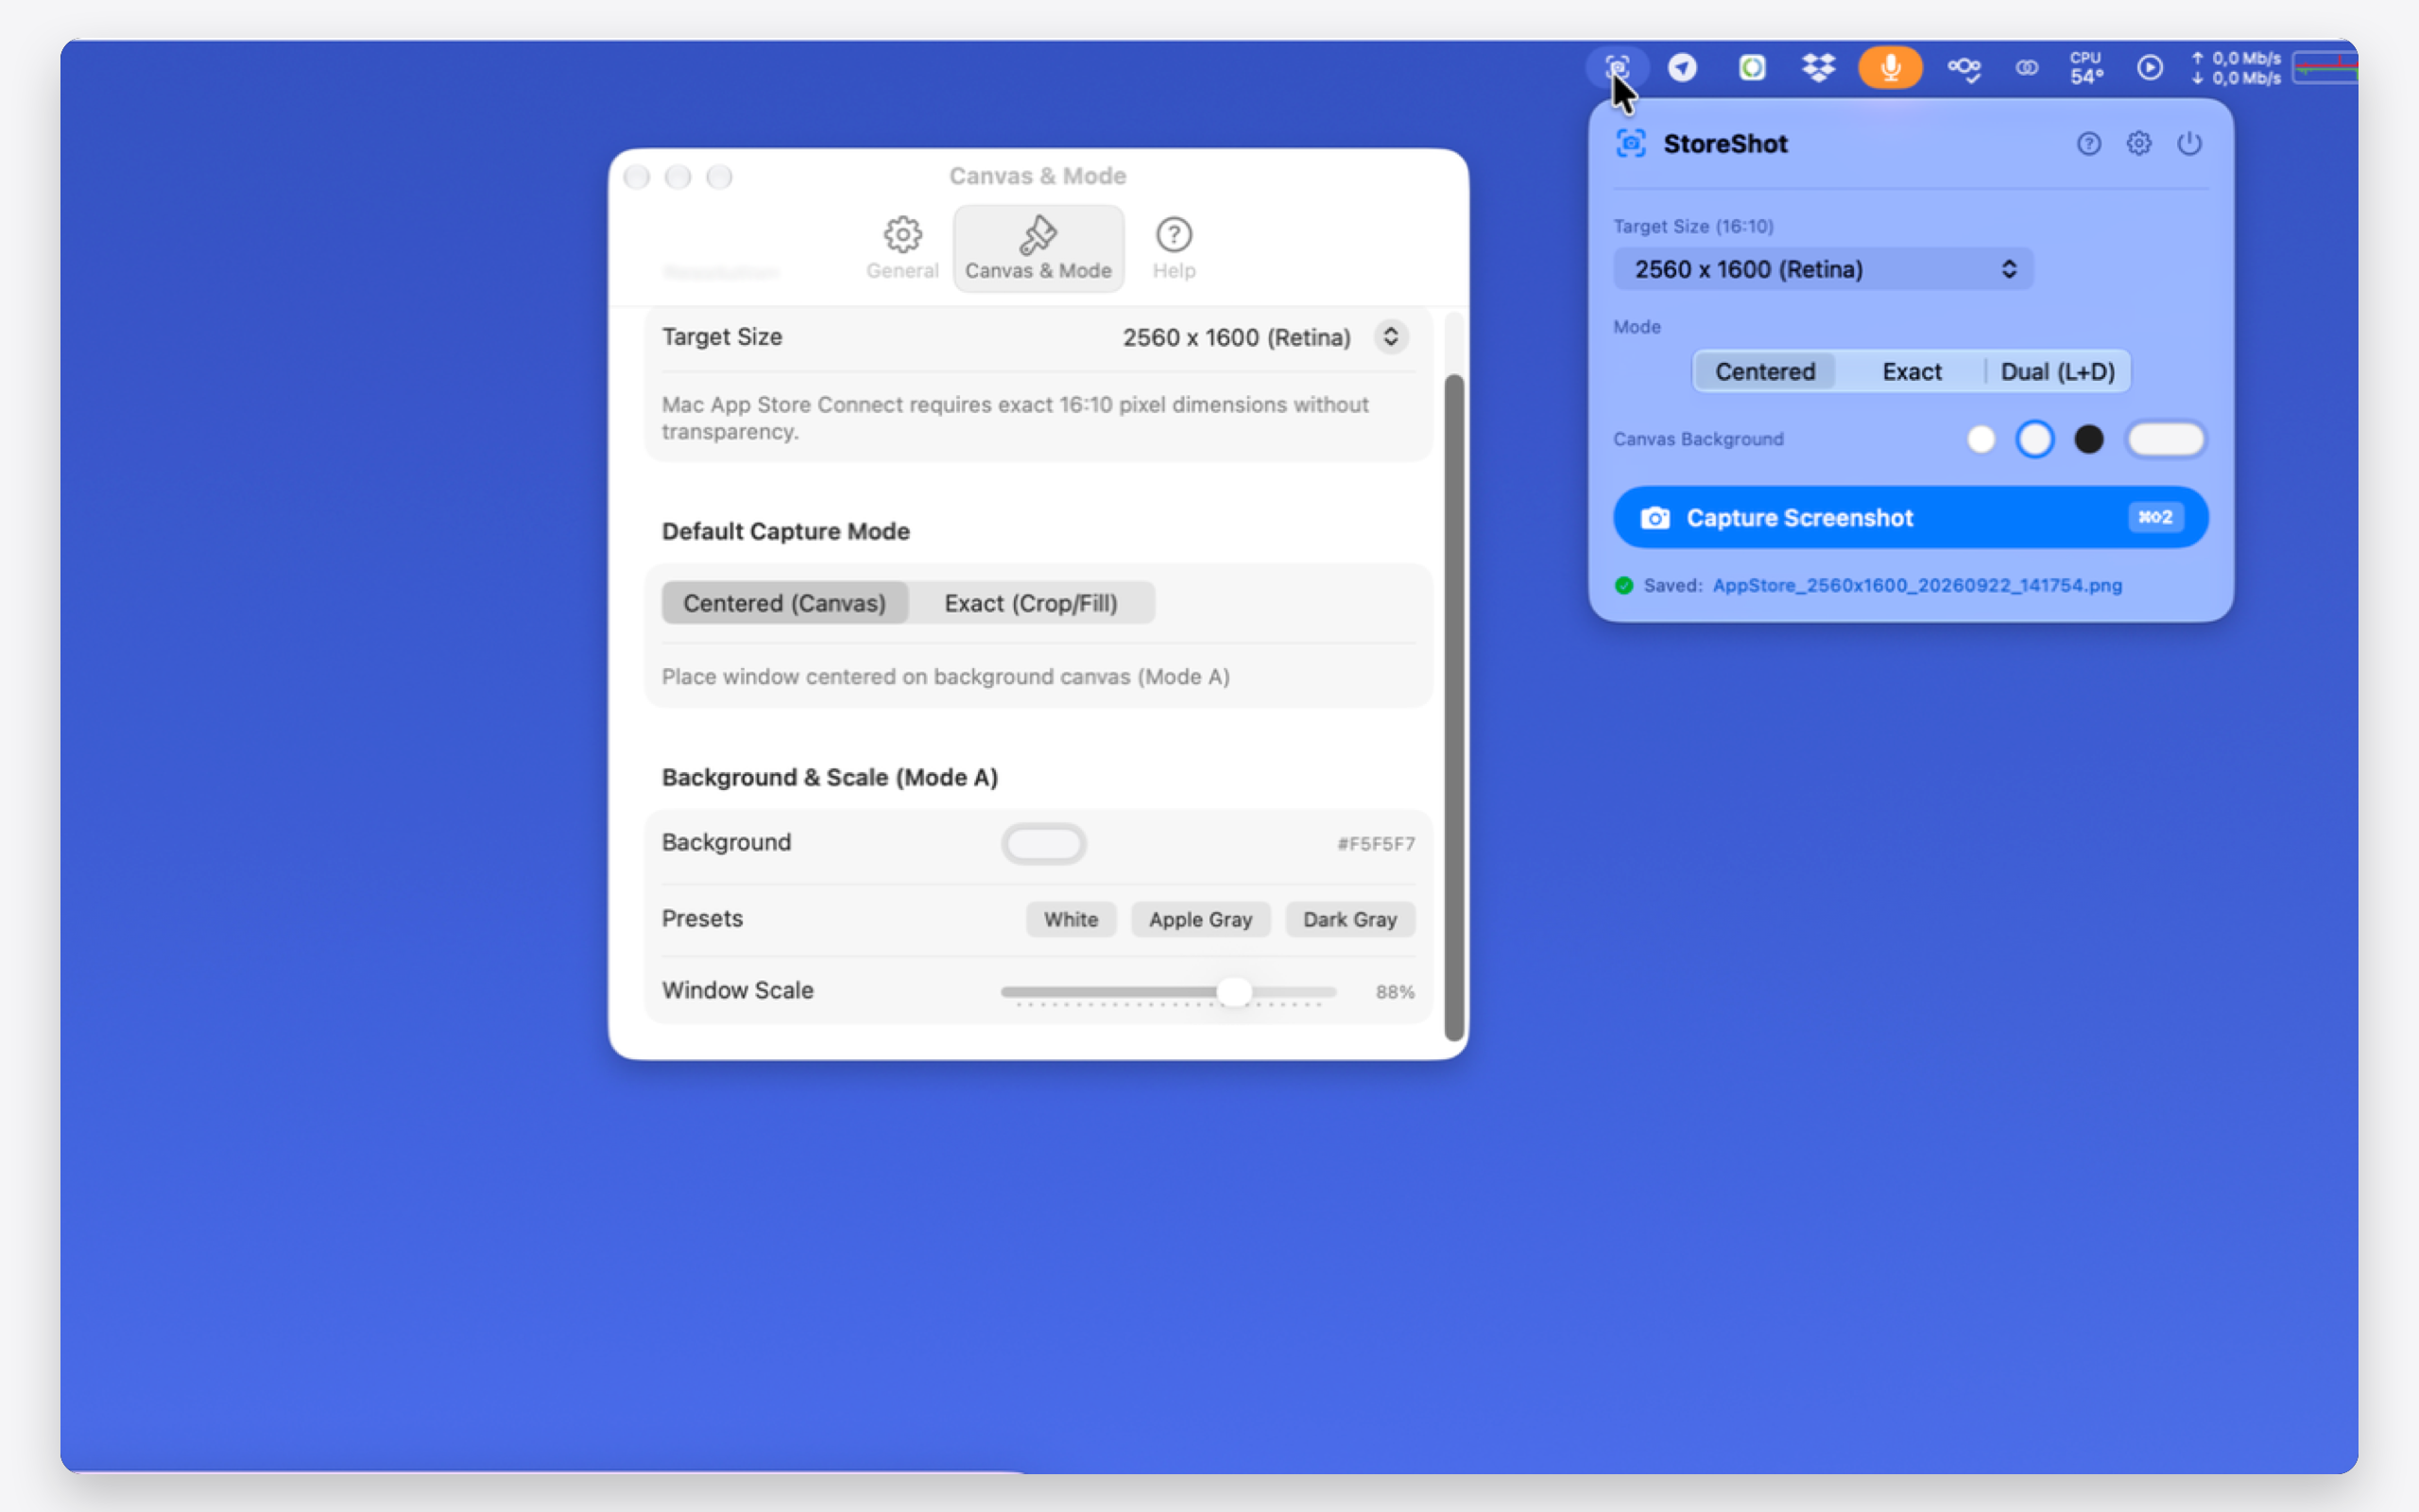Viewport: 2419px width, 1512px height.
Task: Click the CPU temperature menu bar item
Action: coord(2086,67)
